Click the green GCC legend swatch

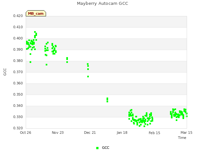(97, 148)
